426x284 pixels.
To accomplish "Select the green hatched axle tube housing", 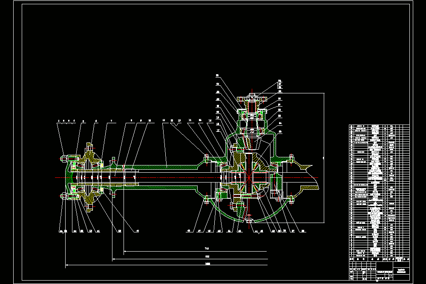I will tap(163, 167).
